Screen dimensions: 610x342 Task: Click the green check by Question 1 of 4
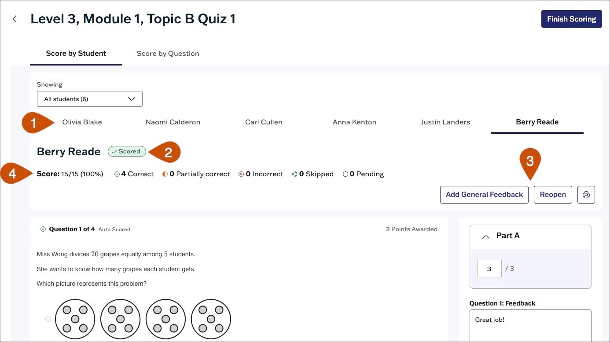pos(43,229)
